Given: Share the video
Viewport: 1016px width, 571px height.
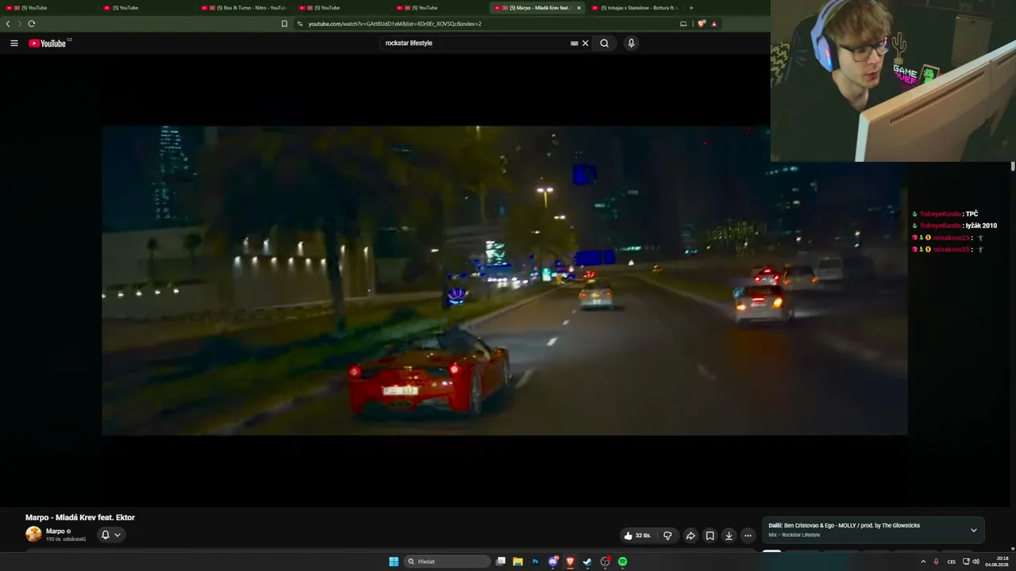Looking at the screenshot, I should [x=691, y=535].
